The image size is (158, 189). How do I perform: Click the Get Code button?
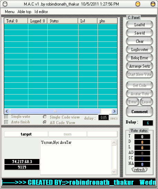coord(140,86)
